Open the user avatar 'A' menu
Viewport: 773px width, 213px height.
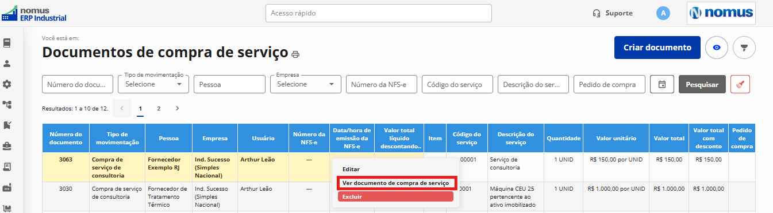663,13
